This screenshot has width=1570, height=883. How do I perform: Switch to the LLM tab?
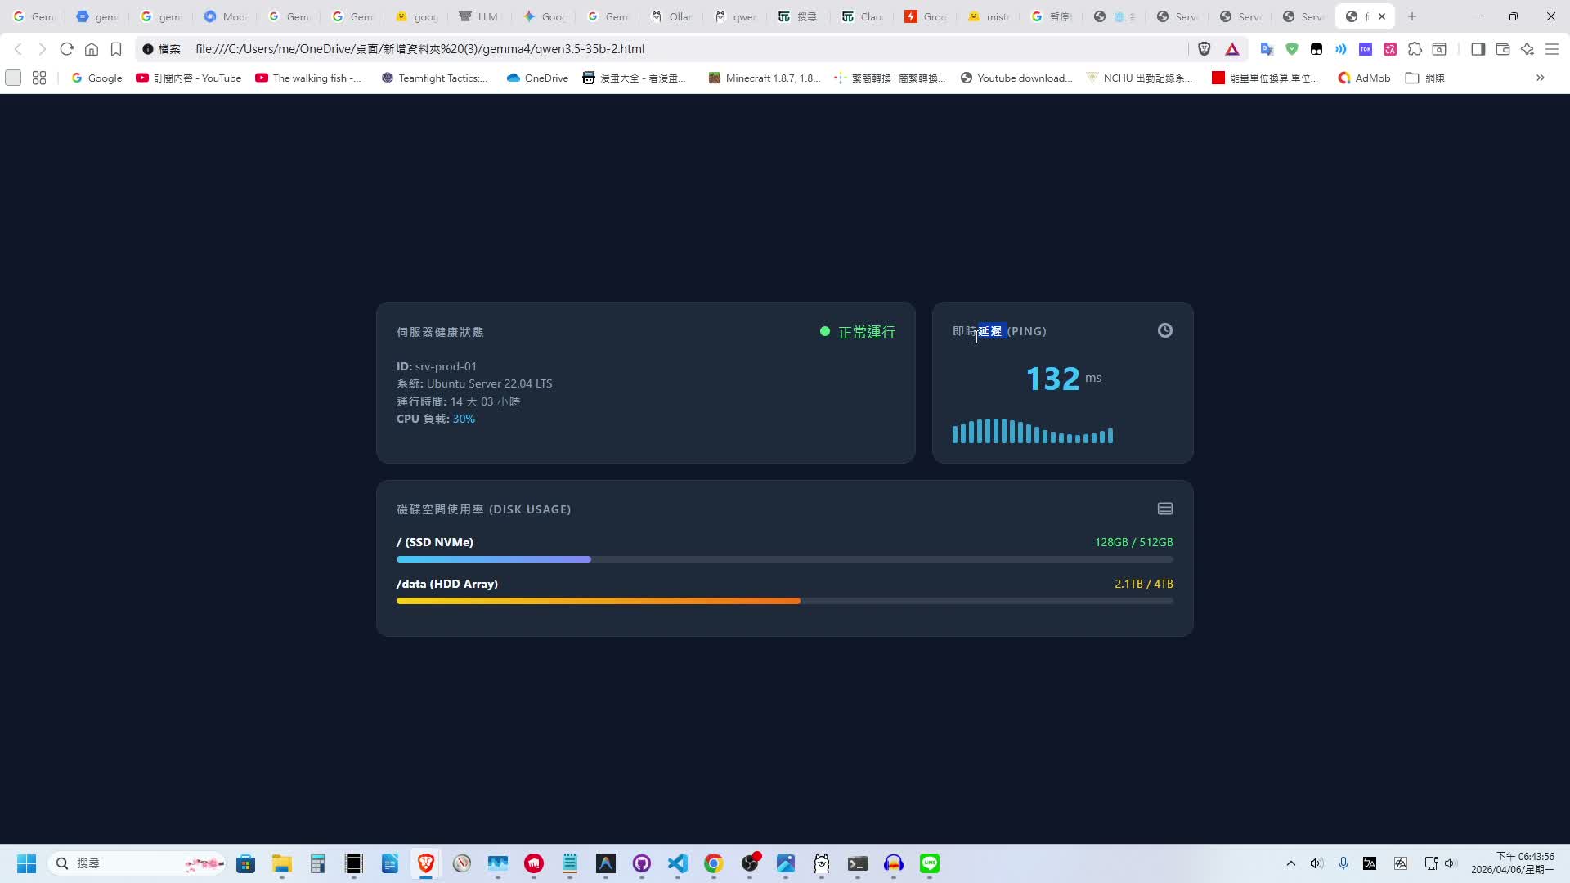478,16
